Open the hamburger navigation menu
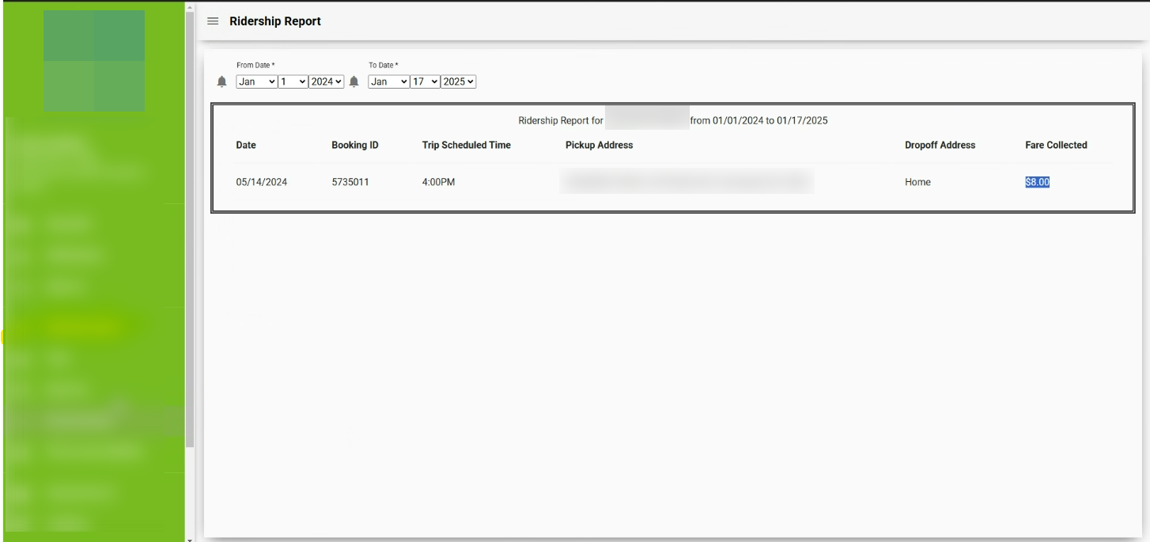 coord(212,21)
